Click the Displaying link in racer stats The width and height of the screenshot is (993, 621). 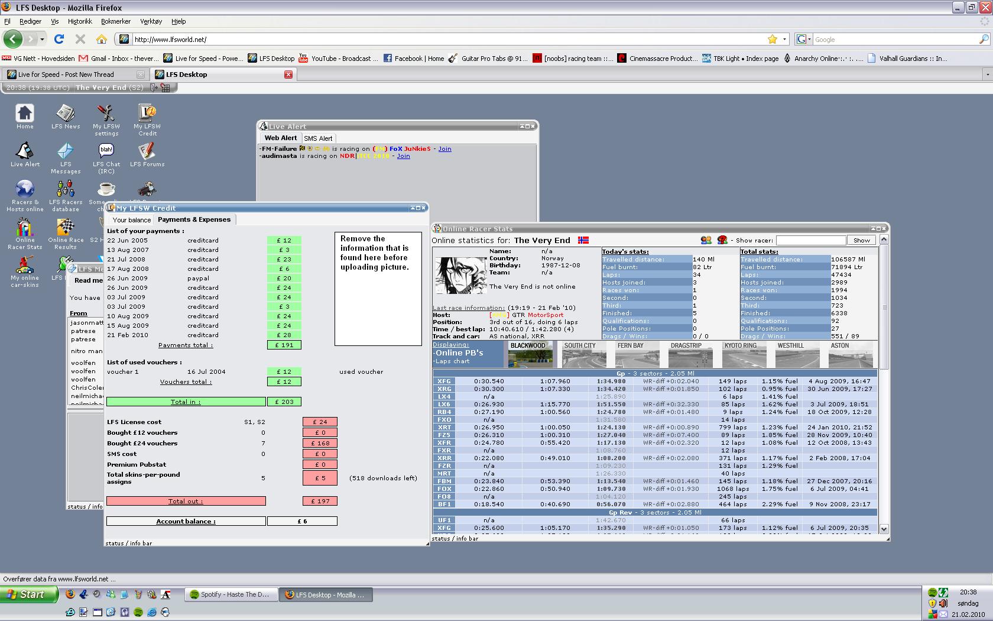(x=450, y=345)
